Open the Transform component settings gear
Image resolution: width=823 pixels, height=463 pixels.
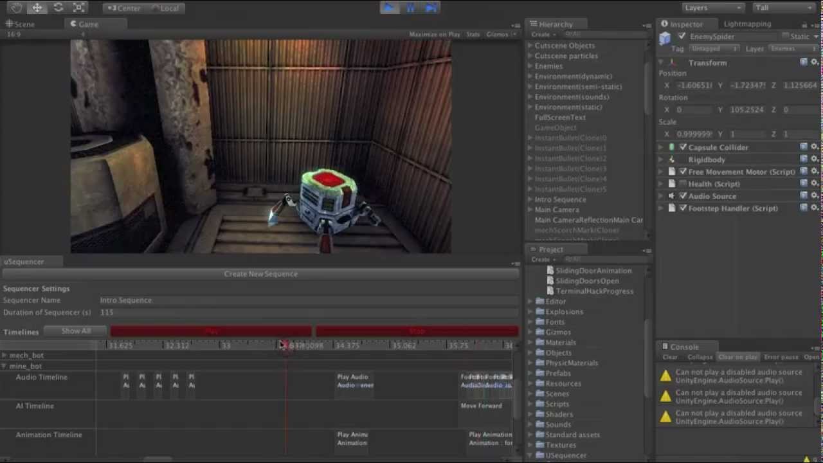coord(814,62)
